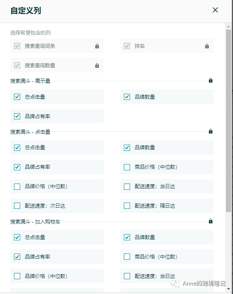Uncheck 品牌占有率 under 展示量 section

point(17,116)
